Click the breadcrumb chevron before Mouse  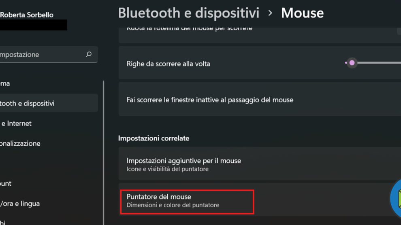tap(270, 13)
